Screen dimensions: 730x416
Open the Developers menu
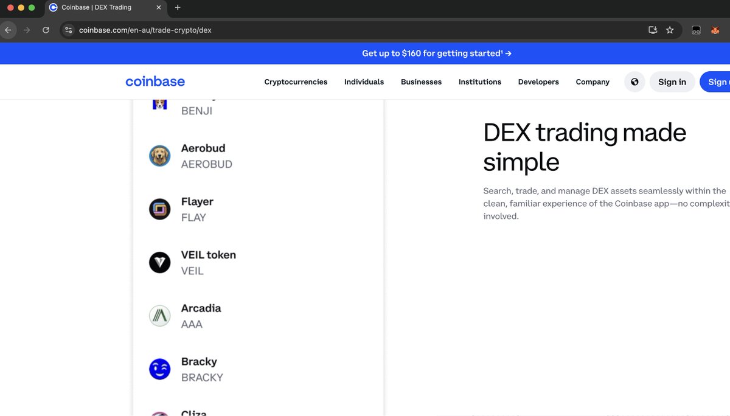point(538,82)
